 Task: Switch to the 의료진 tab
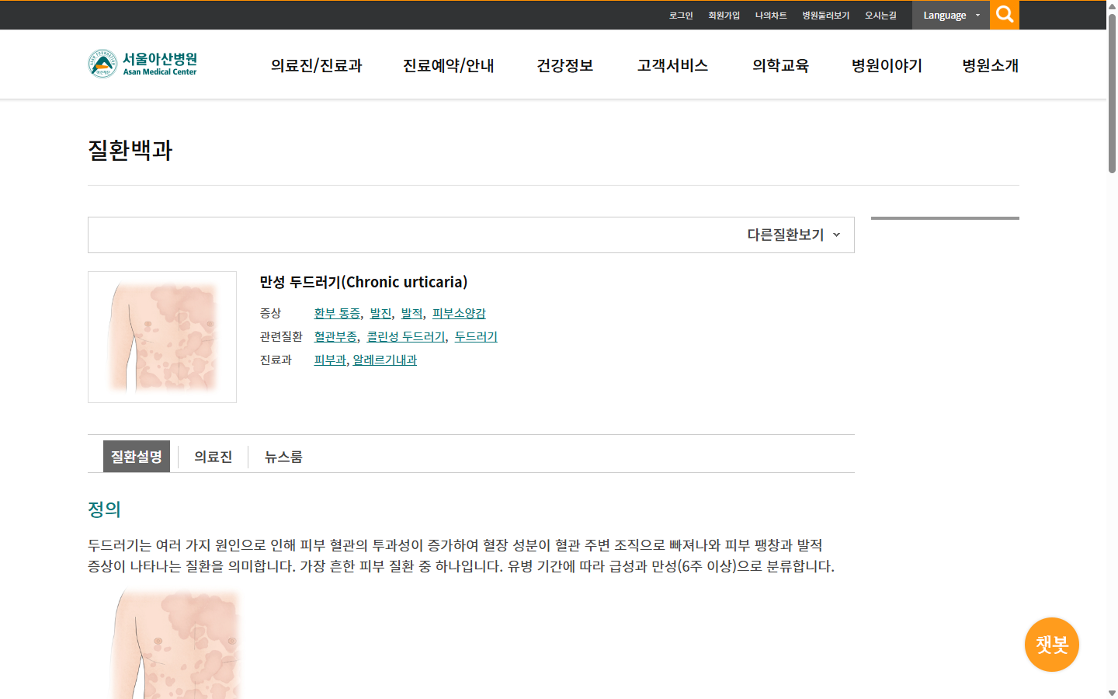[x=214, y=457]
